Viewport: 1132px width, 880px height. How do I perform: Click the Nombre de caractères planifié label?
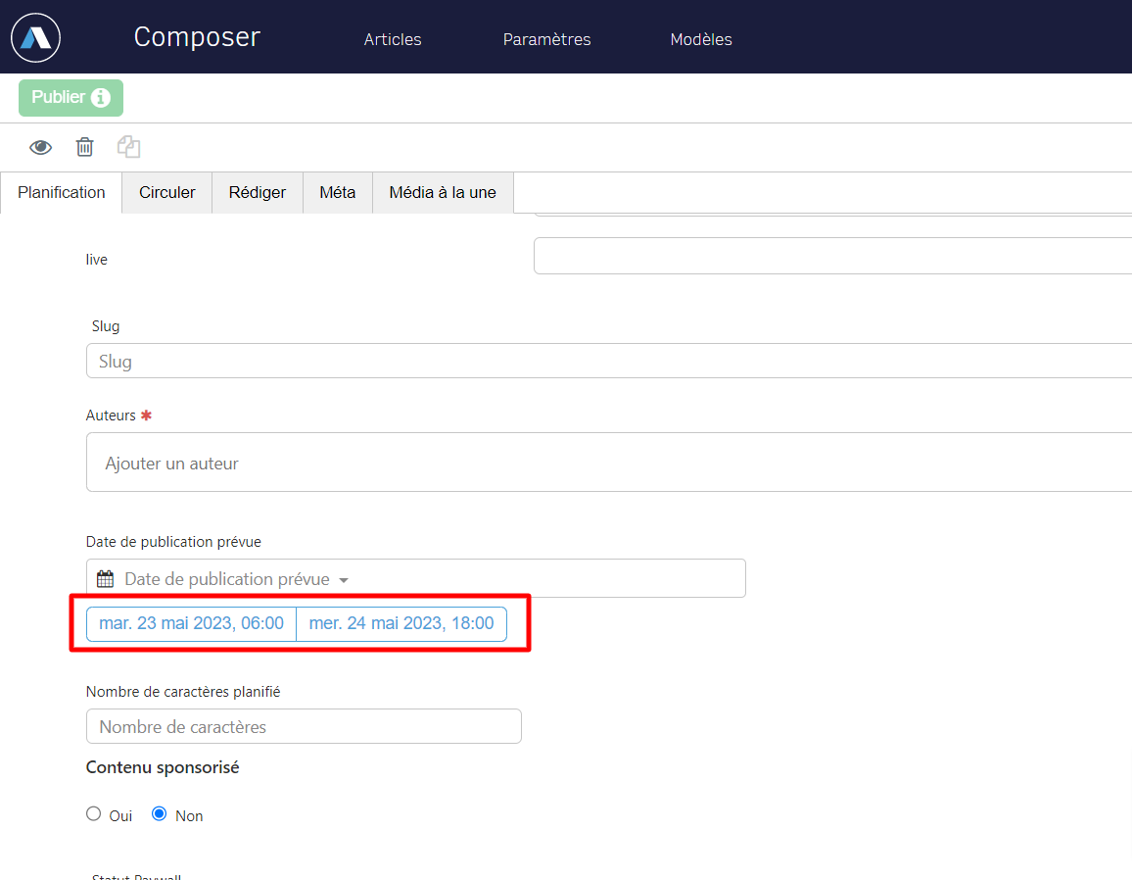(183, 692)
